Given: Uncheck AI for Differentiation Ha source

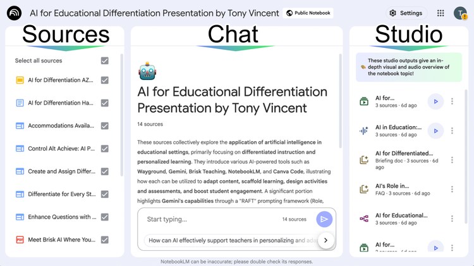Looking at the screenshot, I should [104, 103].
